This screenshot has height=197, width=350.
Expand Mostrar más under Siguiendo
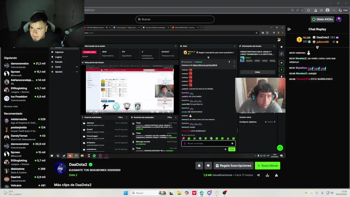tap(11, 106)
